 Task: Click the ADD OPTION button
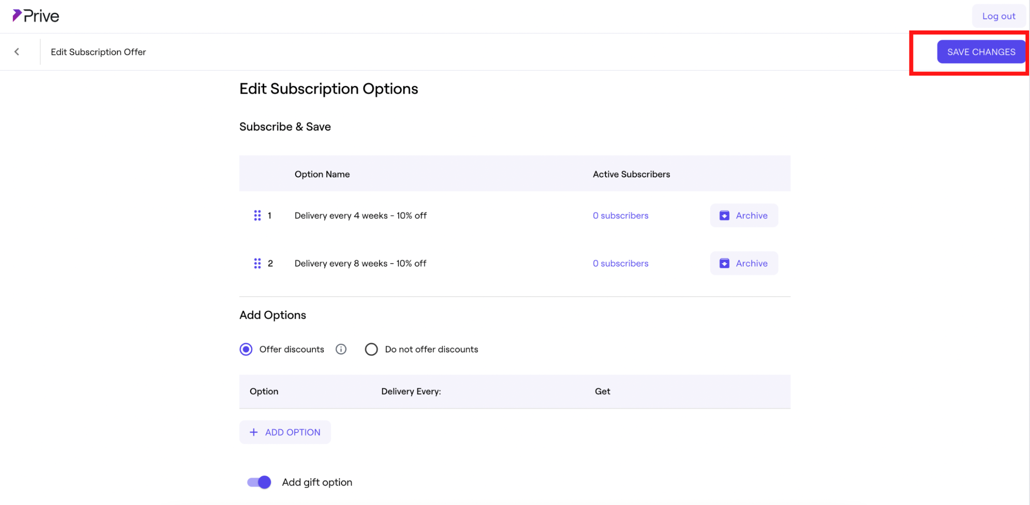[x=285, y=432]
